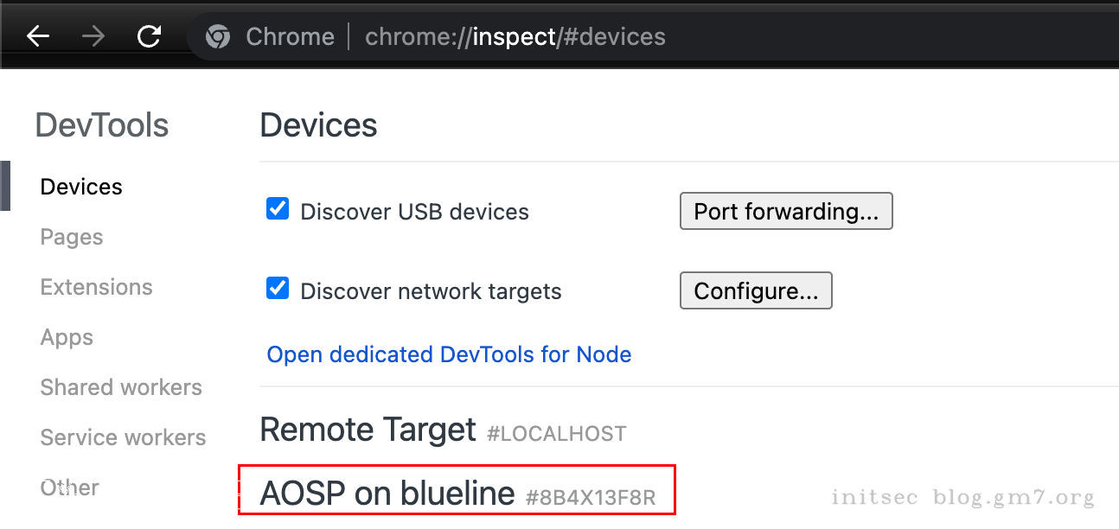Click the Chrome logo site icon
This screenshot has height=529, width=1119.
(x=218, y=36)
